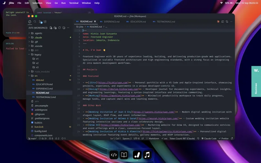Open the Search view icon
This screenshot has height=163, width=261.
pos(35,22)
